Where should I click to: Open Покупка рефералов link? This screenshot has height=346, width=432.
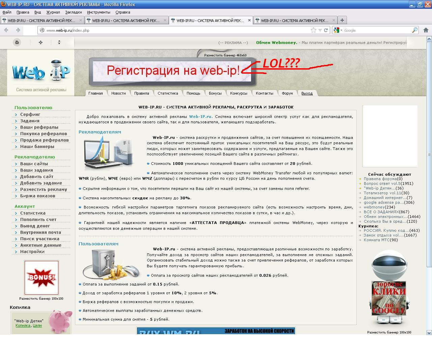(x=44, y=134)
